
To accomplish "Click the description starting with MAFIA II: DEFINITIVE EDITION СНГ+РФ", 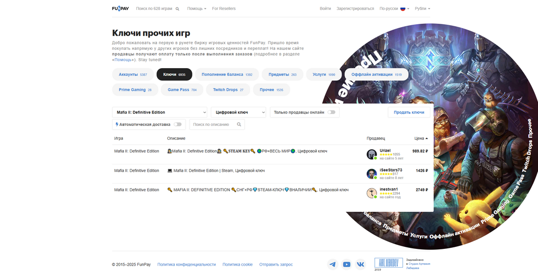I will [258, 190].
